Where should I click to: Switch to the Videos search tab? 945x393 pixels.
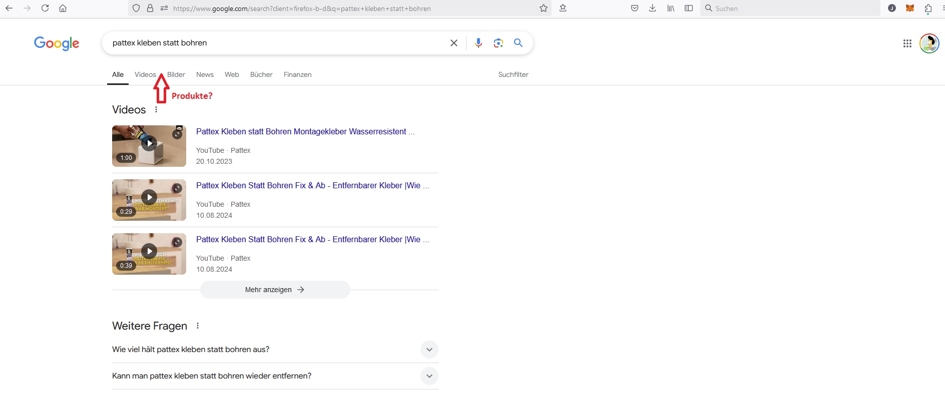[x=145, y=74]
